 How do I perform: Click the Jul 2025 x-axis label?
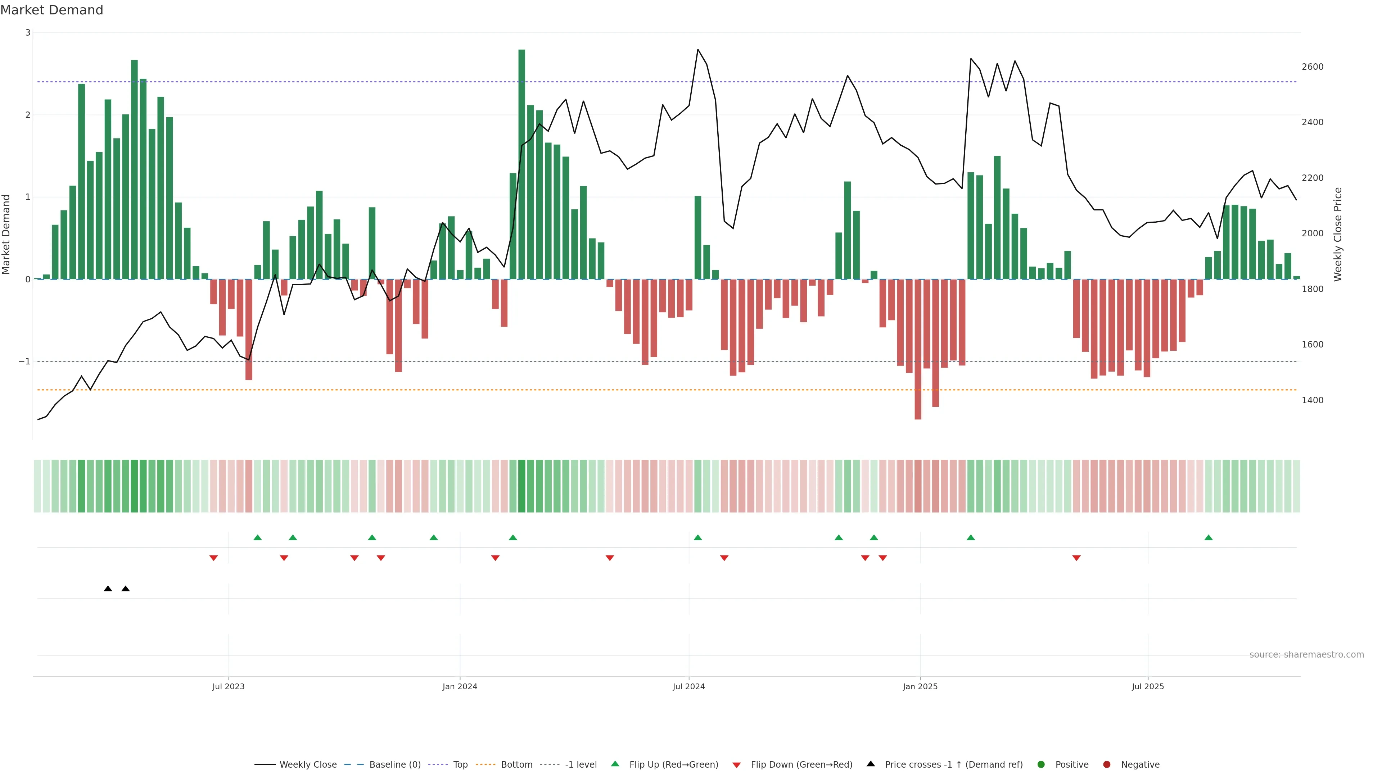1148,686
